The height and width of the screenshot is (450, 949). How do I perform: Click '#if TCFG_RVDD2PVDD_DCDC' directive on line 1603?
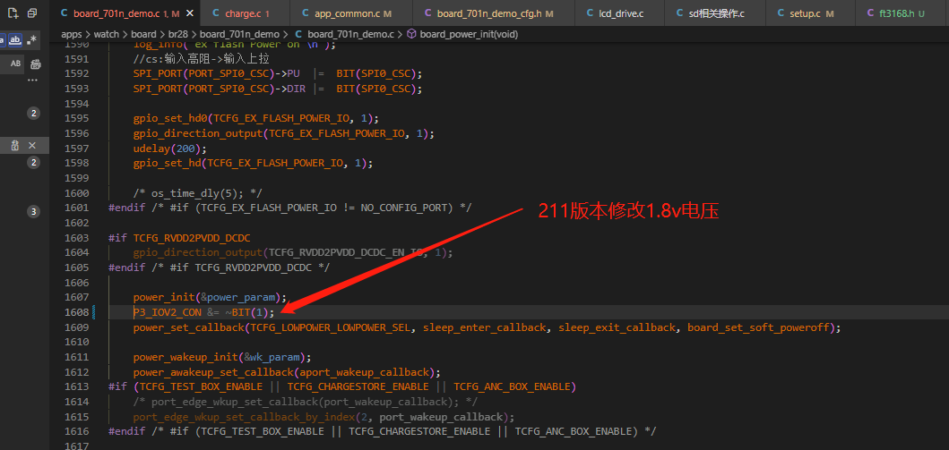coord(179,238)
